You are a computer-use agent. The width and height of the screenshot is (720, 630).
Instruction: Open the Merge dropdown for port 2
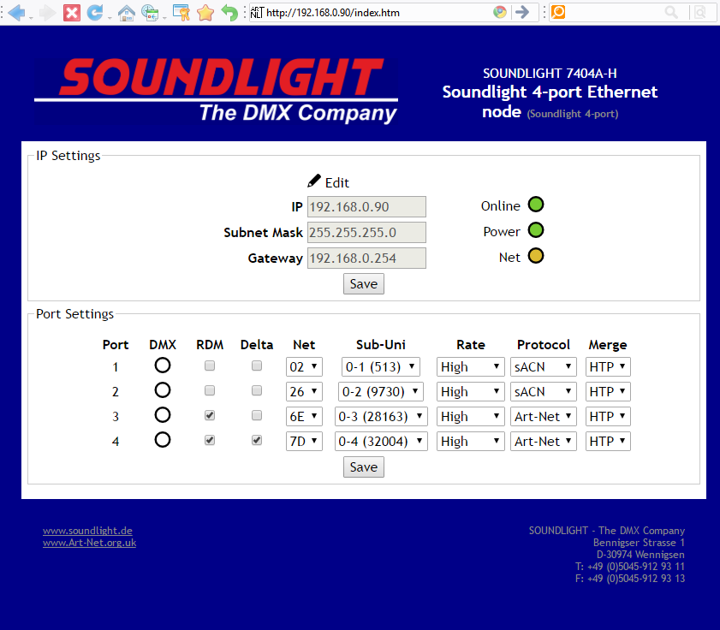click(608, 392)
